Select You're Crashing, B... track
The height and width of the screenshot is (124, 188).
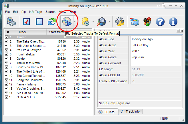31,89
